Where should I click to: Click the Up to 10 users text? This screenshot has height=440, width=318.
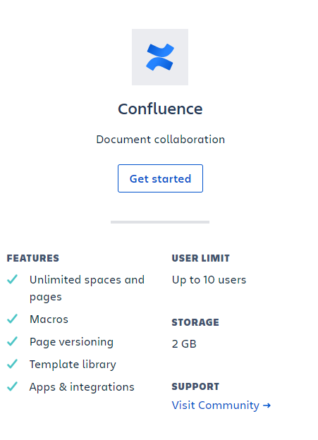209,280
